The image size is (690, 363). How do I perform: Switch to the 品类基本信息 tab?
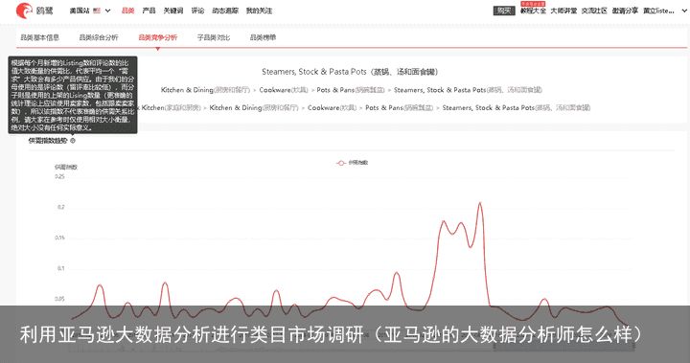[x=40, y=38]
